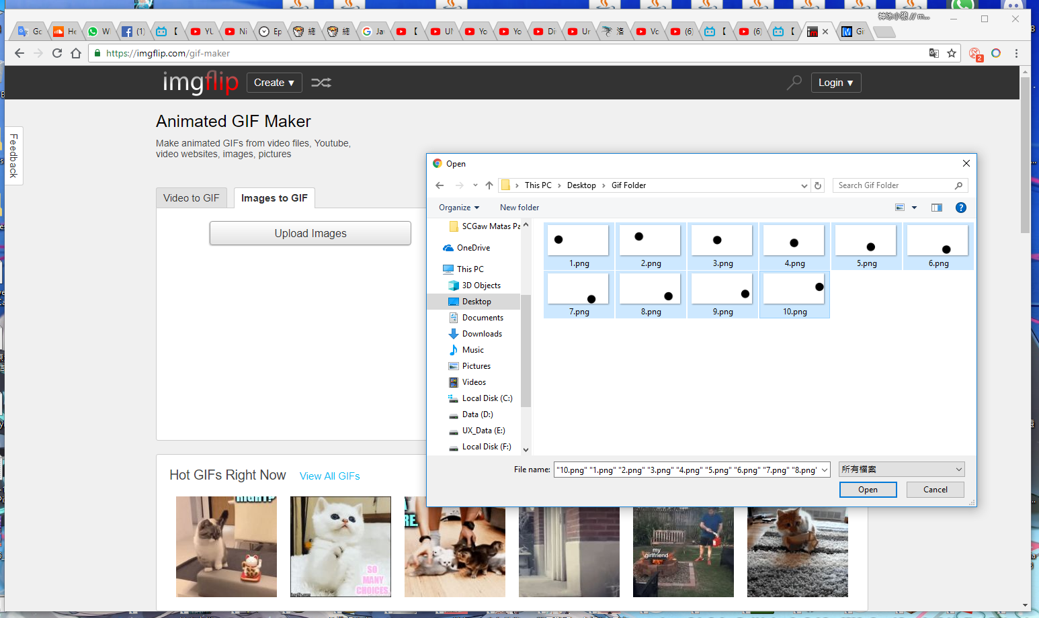
Task: Select the 5.png file thumbnail
Action: pos(866,247)
